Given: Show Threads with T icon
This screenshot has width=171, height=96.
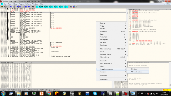Looking at the screenshot, I should [x=44, y=7].
